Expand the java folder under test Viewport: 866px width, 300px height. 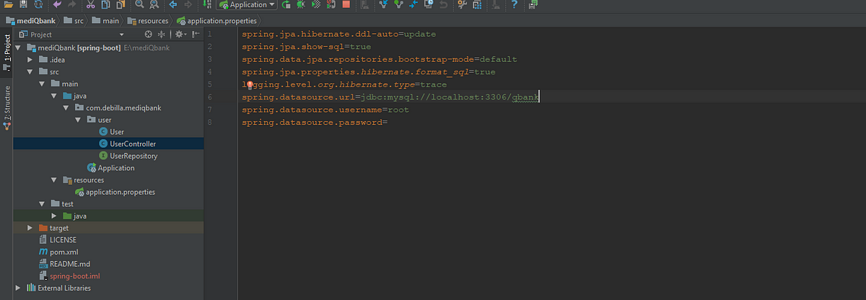(53, 216)
